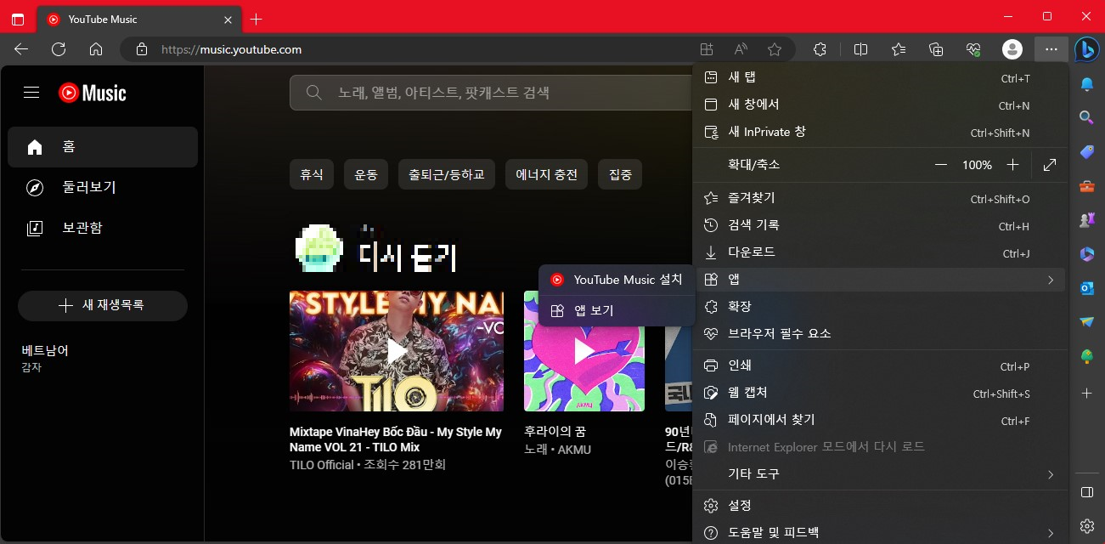Activate read aloud icon in address bar
Image resolution: width=1105 pixels, height=544 pixels.
[x=741, y=49]
